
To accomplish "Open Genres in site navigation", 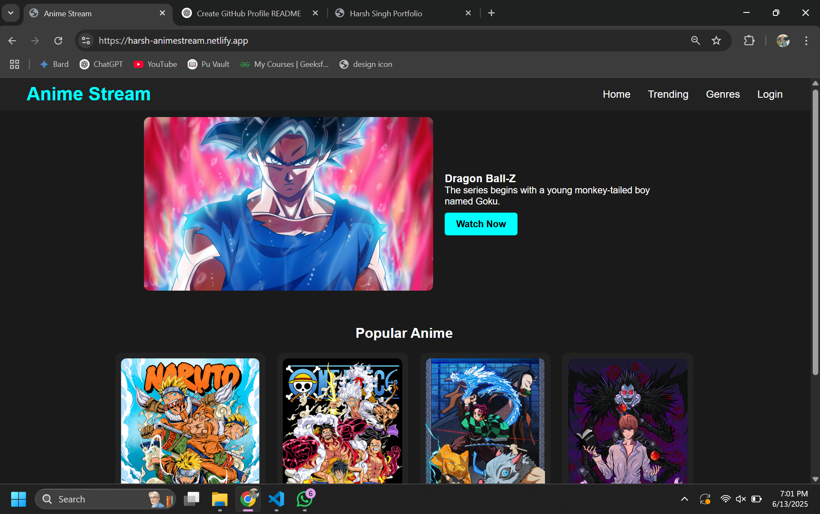I will [723, 94].
